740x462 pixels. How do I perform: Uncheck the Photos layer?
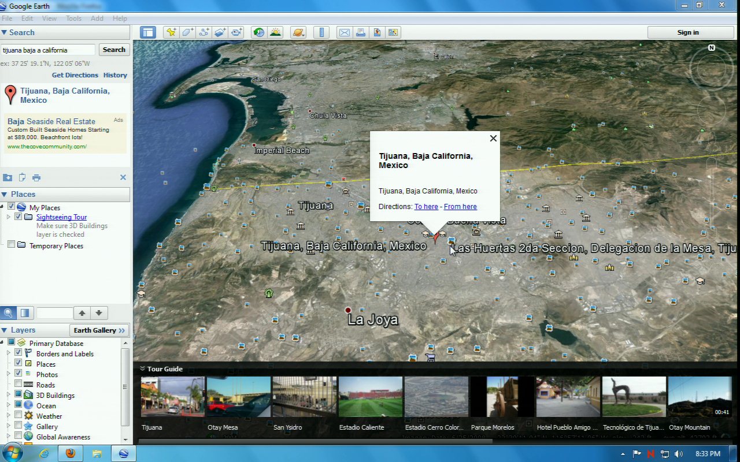18,374
